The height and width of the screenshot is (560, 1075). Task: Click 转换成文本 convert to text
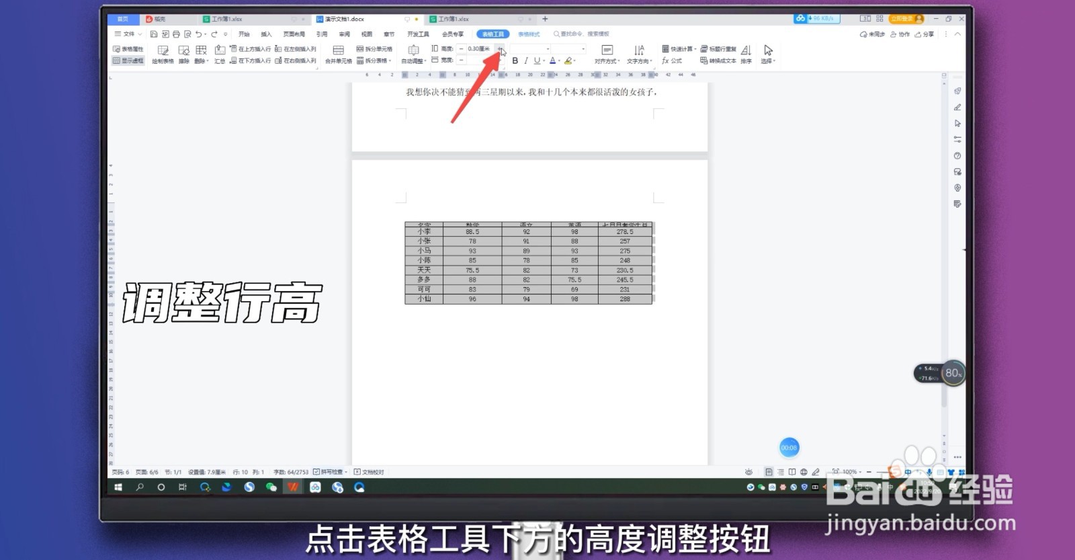click(718, 61)
